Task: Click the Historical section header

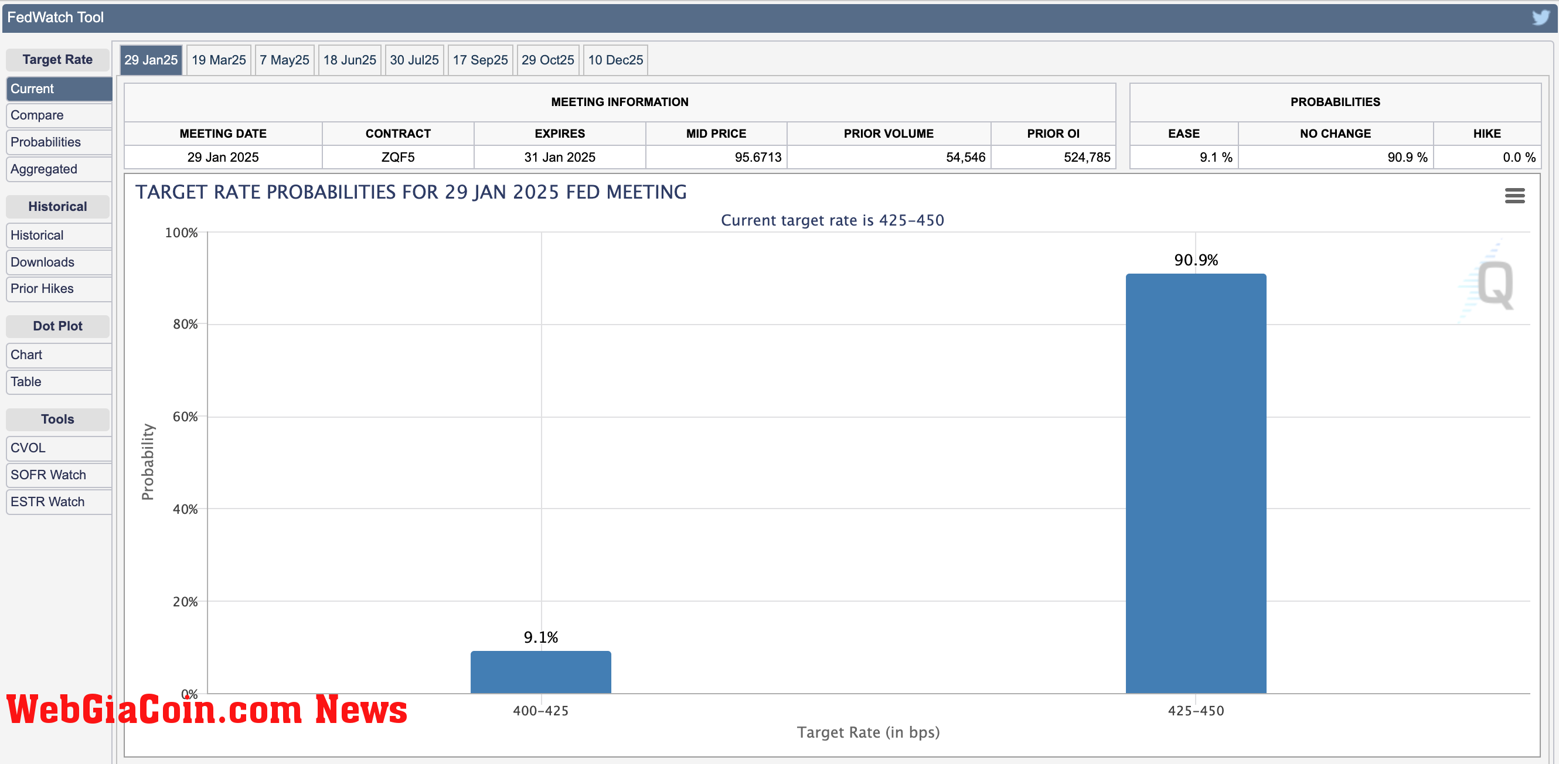Action: point(57,206)
